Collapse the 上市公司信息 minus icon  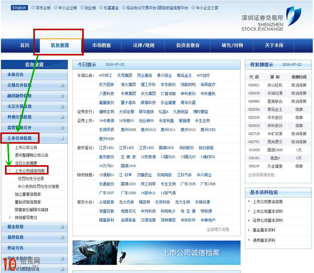point(62,138)
